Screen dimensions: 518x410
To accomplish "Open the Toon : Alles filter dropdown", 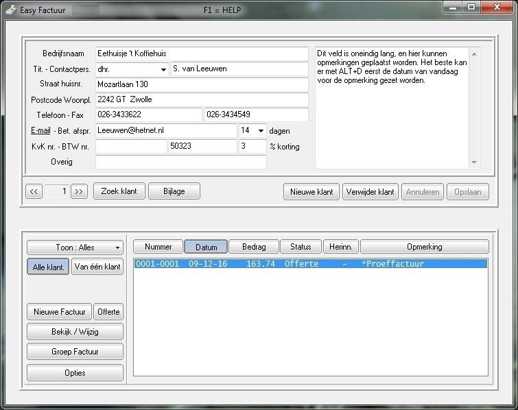I will click(75, 248).
